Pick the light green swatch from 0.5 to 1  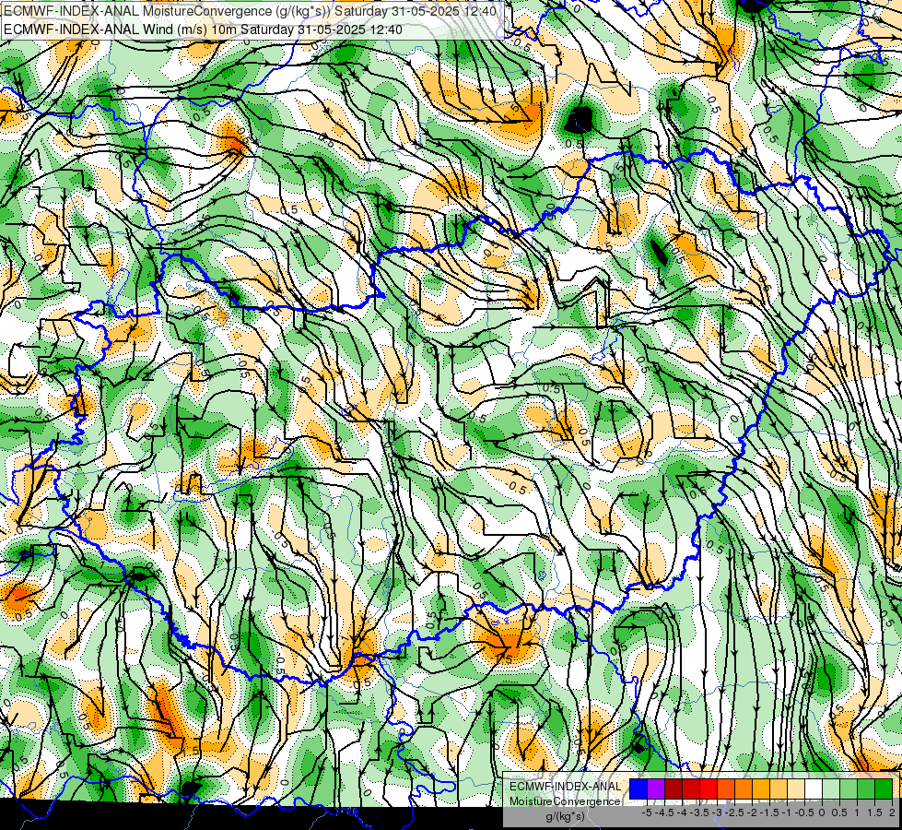coord(849,789)
